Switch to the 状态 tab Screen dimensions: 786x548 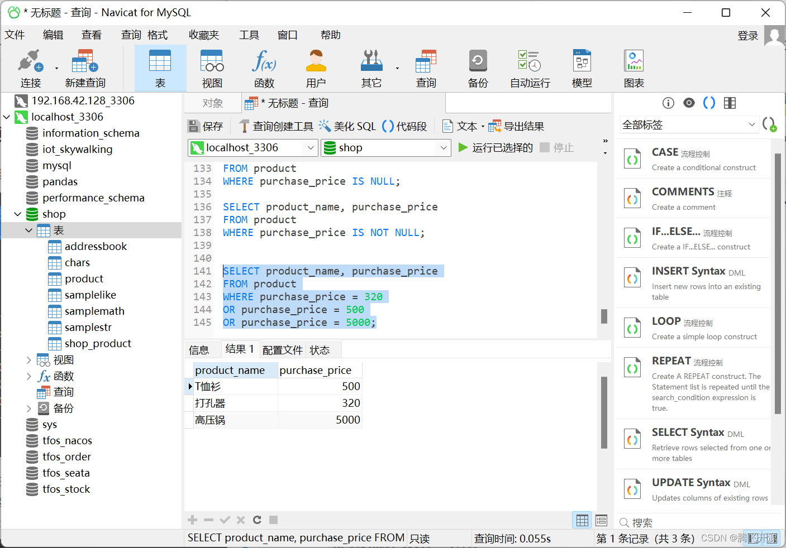point(320,350)
